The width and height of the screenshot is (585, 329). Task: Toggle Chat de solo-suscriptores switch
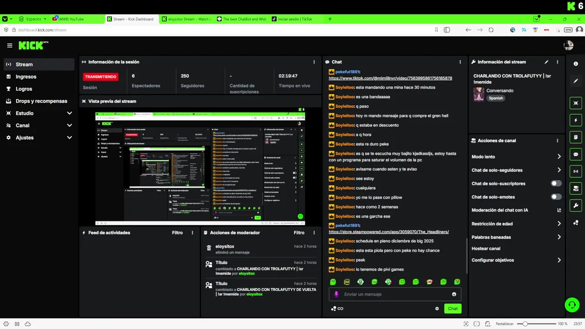click(556, 183)
